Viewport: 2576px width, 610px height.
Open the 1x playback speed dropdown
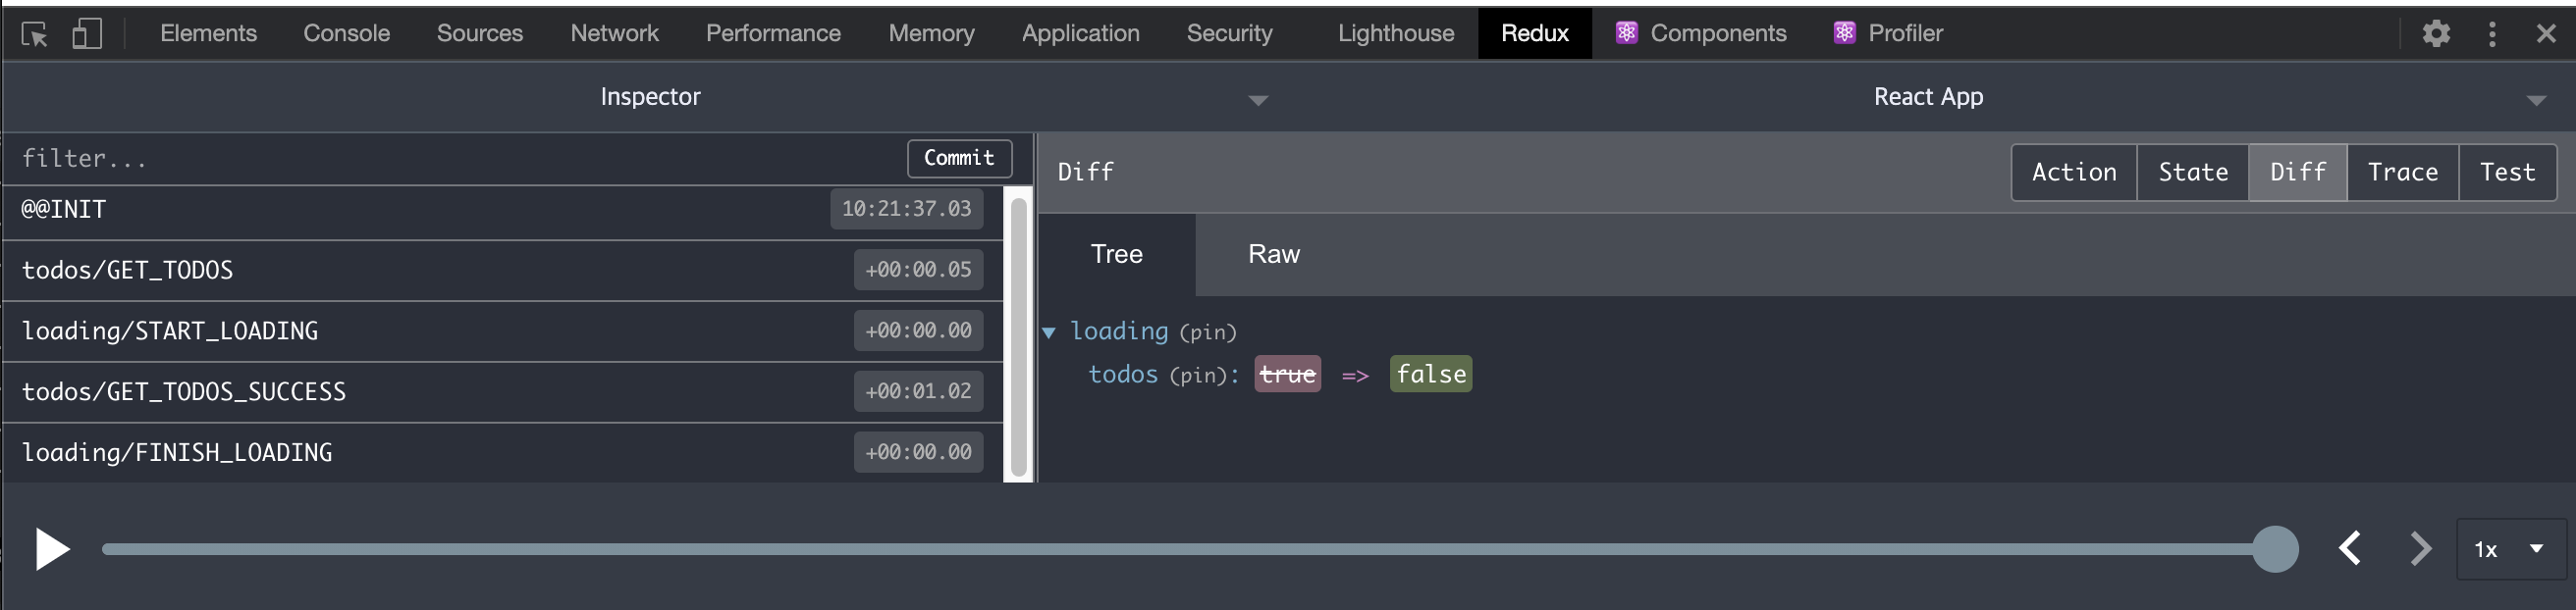coord(2510,549)
